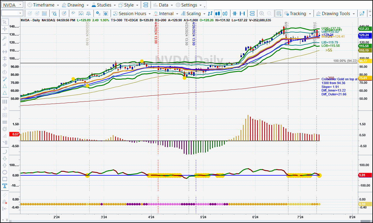Open the Studies menu
This screenshot has height=223, width=373.
[104, 5]
